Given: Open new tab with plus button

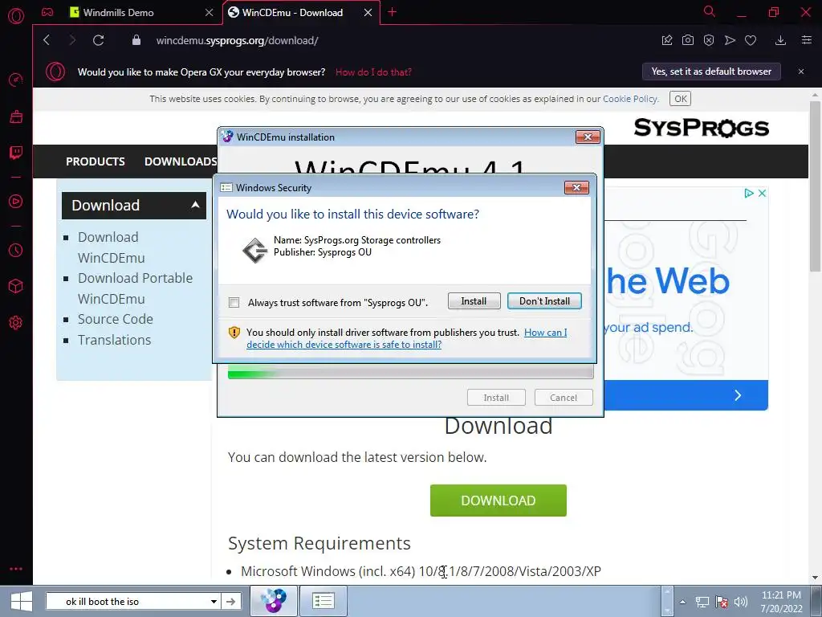Looking at the screenshot, I should click(x=392, y=12).
